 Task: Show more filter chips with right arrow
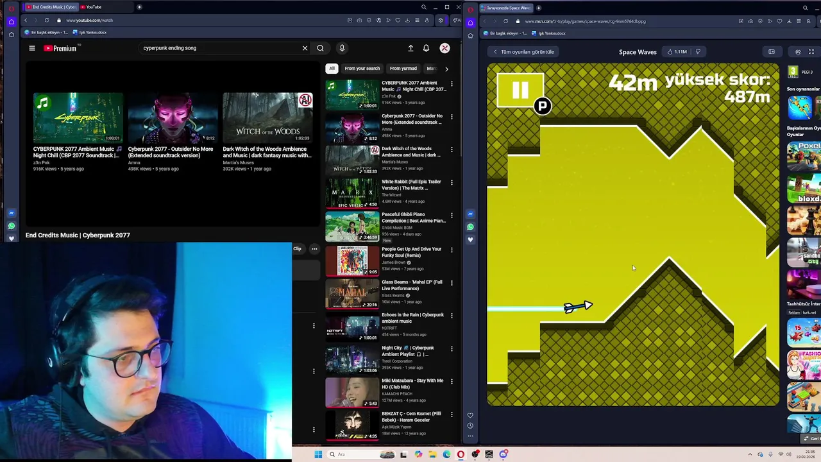[x=446, y=68]
